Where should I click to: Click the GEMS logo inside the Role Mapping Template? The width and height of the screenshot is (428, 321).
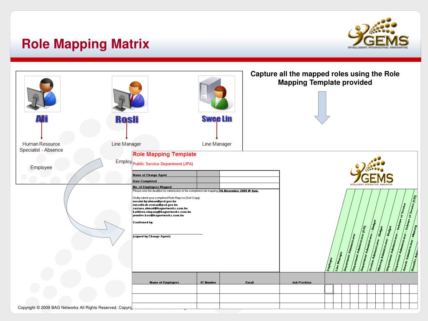(372, 171)
